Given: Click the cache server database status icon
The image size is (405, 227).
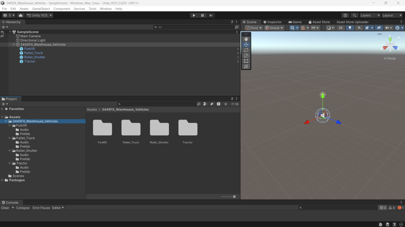Looking at the screenshot, I should click(387, 224).
